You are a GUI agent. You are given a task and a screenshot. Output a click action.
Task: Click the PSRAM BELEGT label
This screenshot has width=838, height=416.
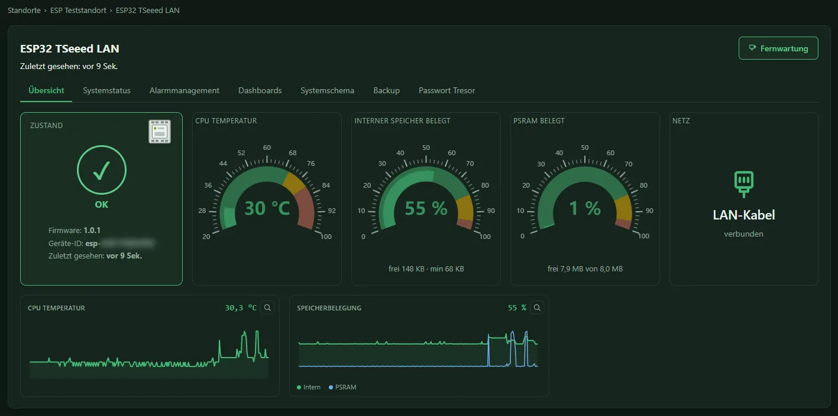point(539,121)
